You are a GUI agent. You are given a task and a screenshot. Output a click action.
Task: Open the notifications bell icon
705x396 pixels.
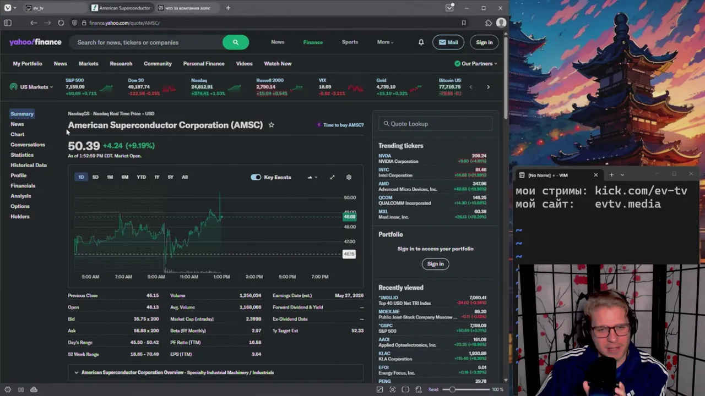pyautogui.click(x=421, y=42)
